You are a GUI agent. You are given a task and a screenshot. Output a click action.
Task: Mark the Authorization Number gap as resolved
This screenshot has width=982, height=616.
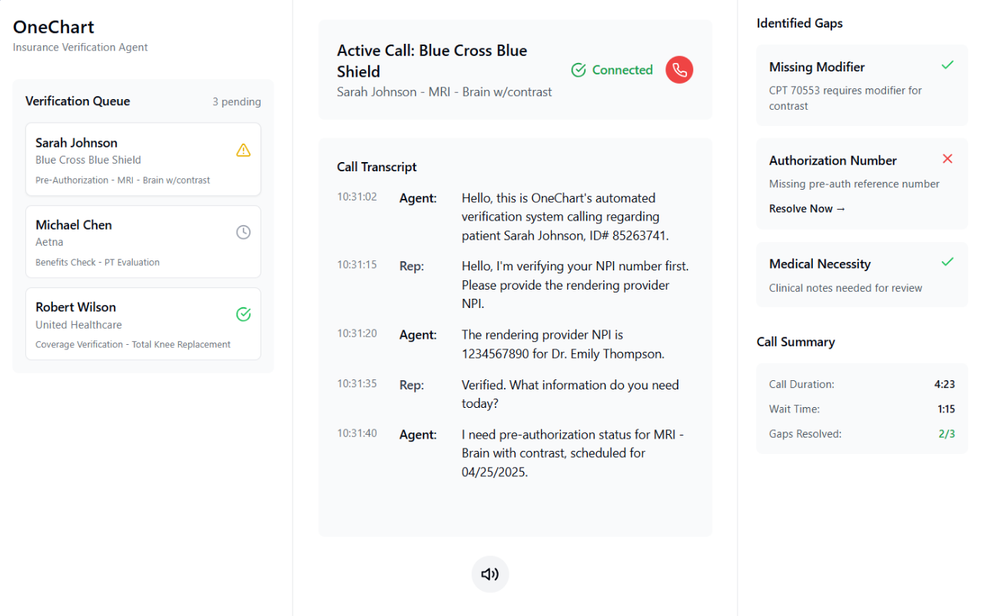[807, 208]
